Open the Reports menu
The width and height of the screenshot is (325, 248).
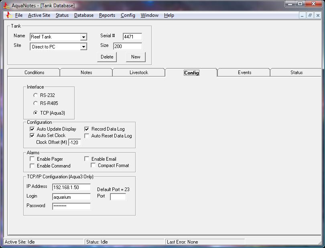click(x=107, y=15)
